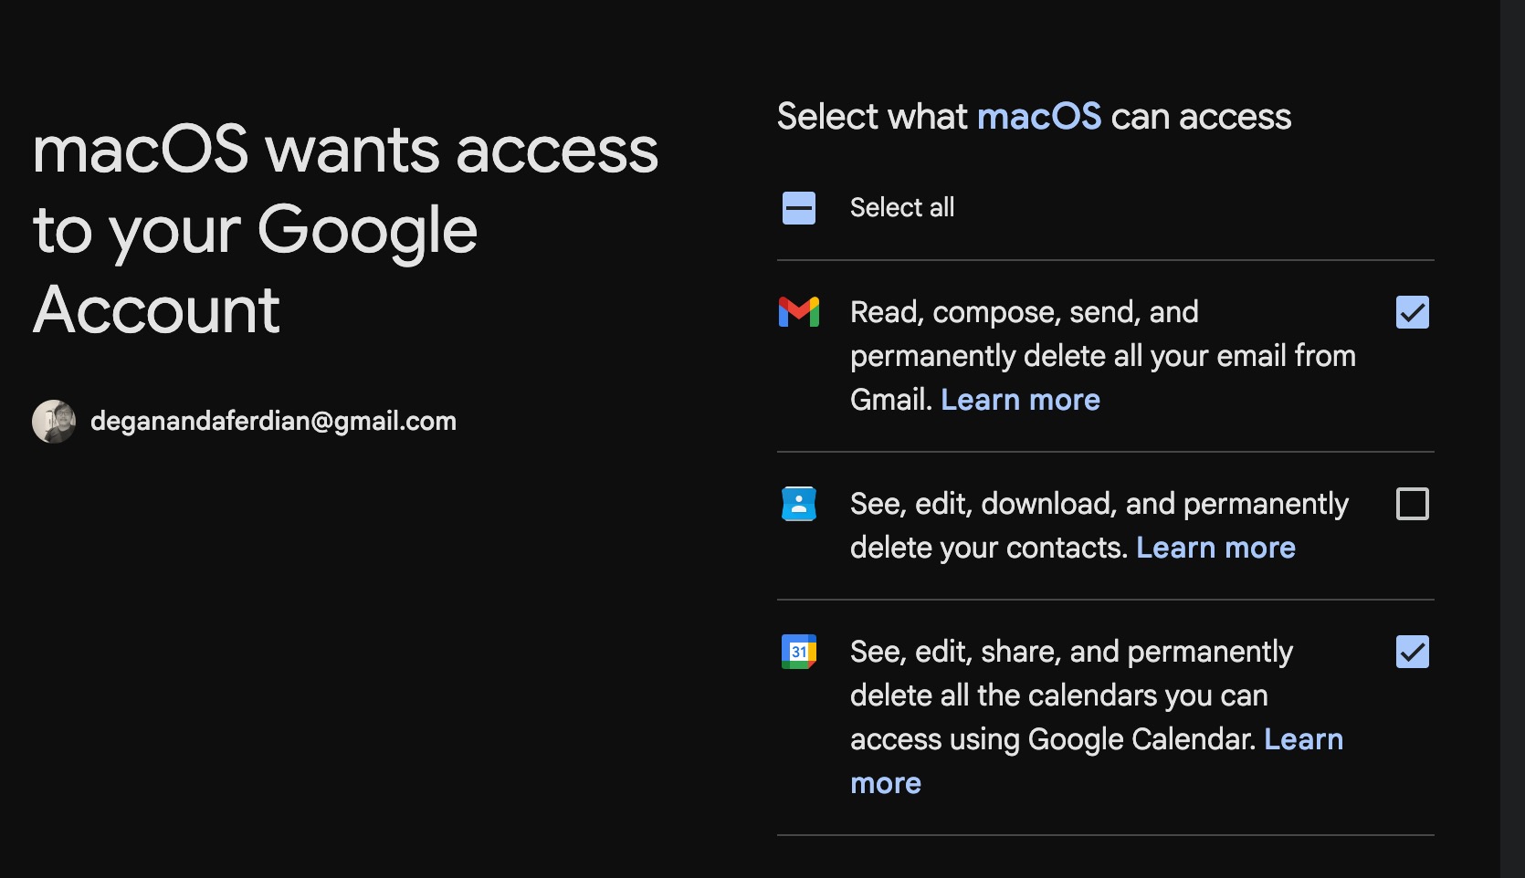The height and width of the screenshot is (878, 1525).
Task: Click the Gmail envelope icon
Action: [798, 312]
